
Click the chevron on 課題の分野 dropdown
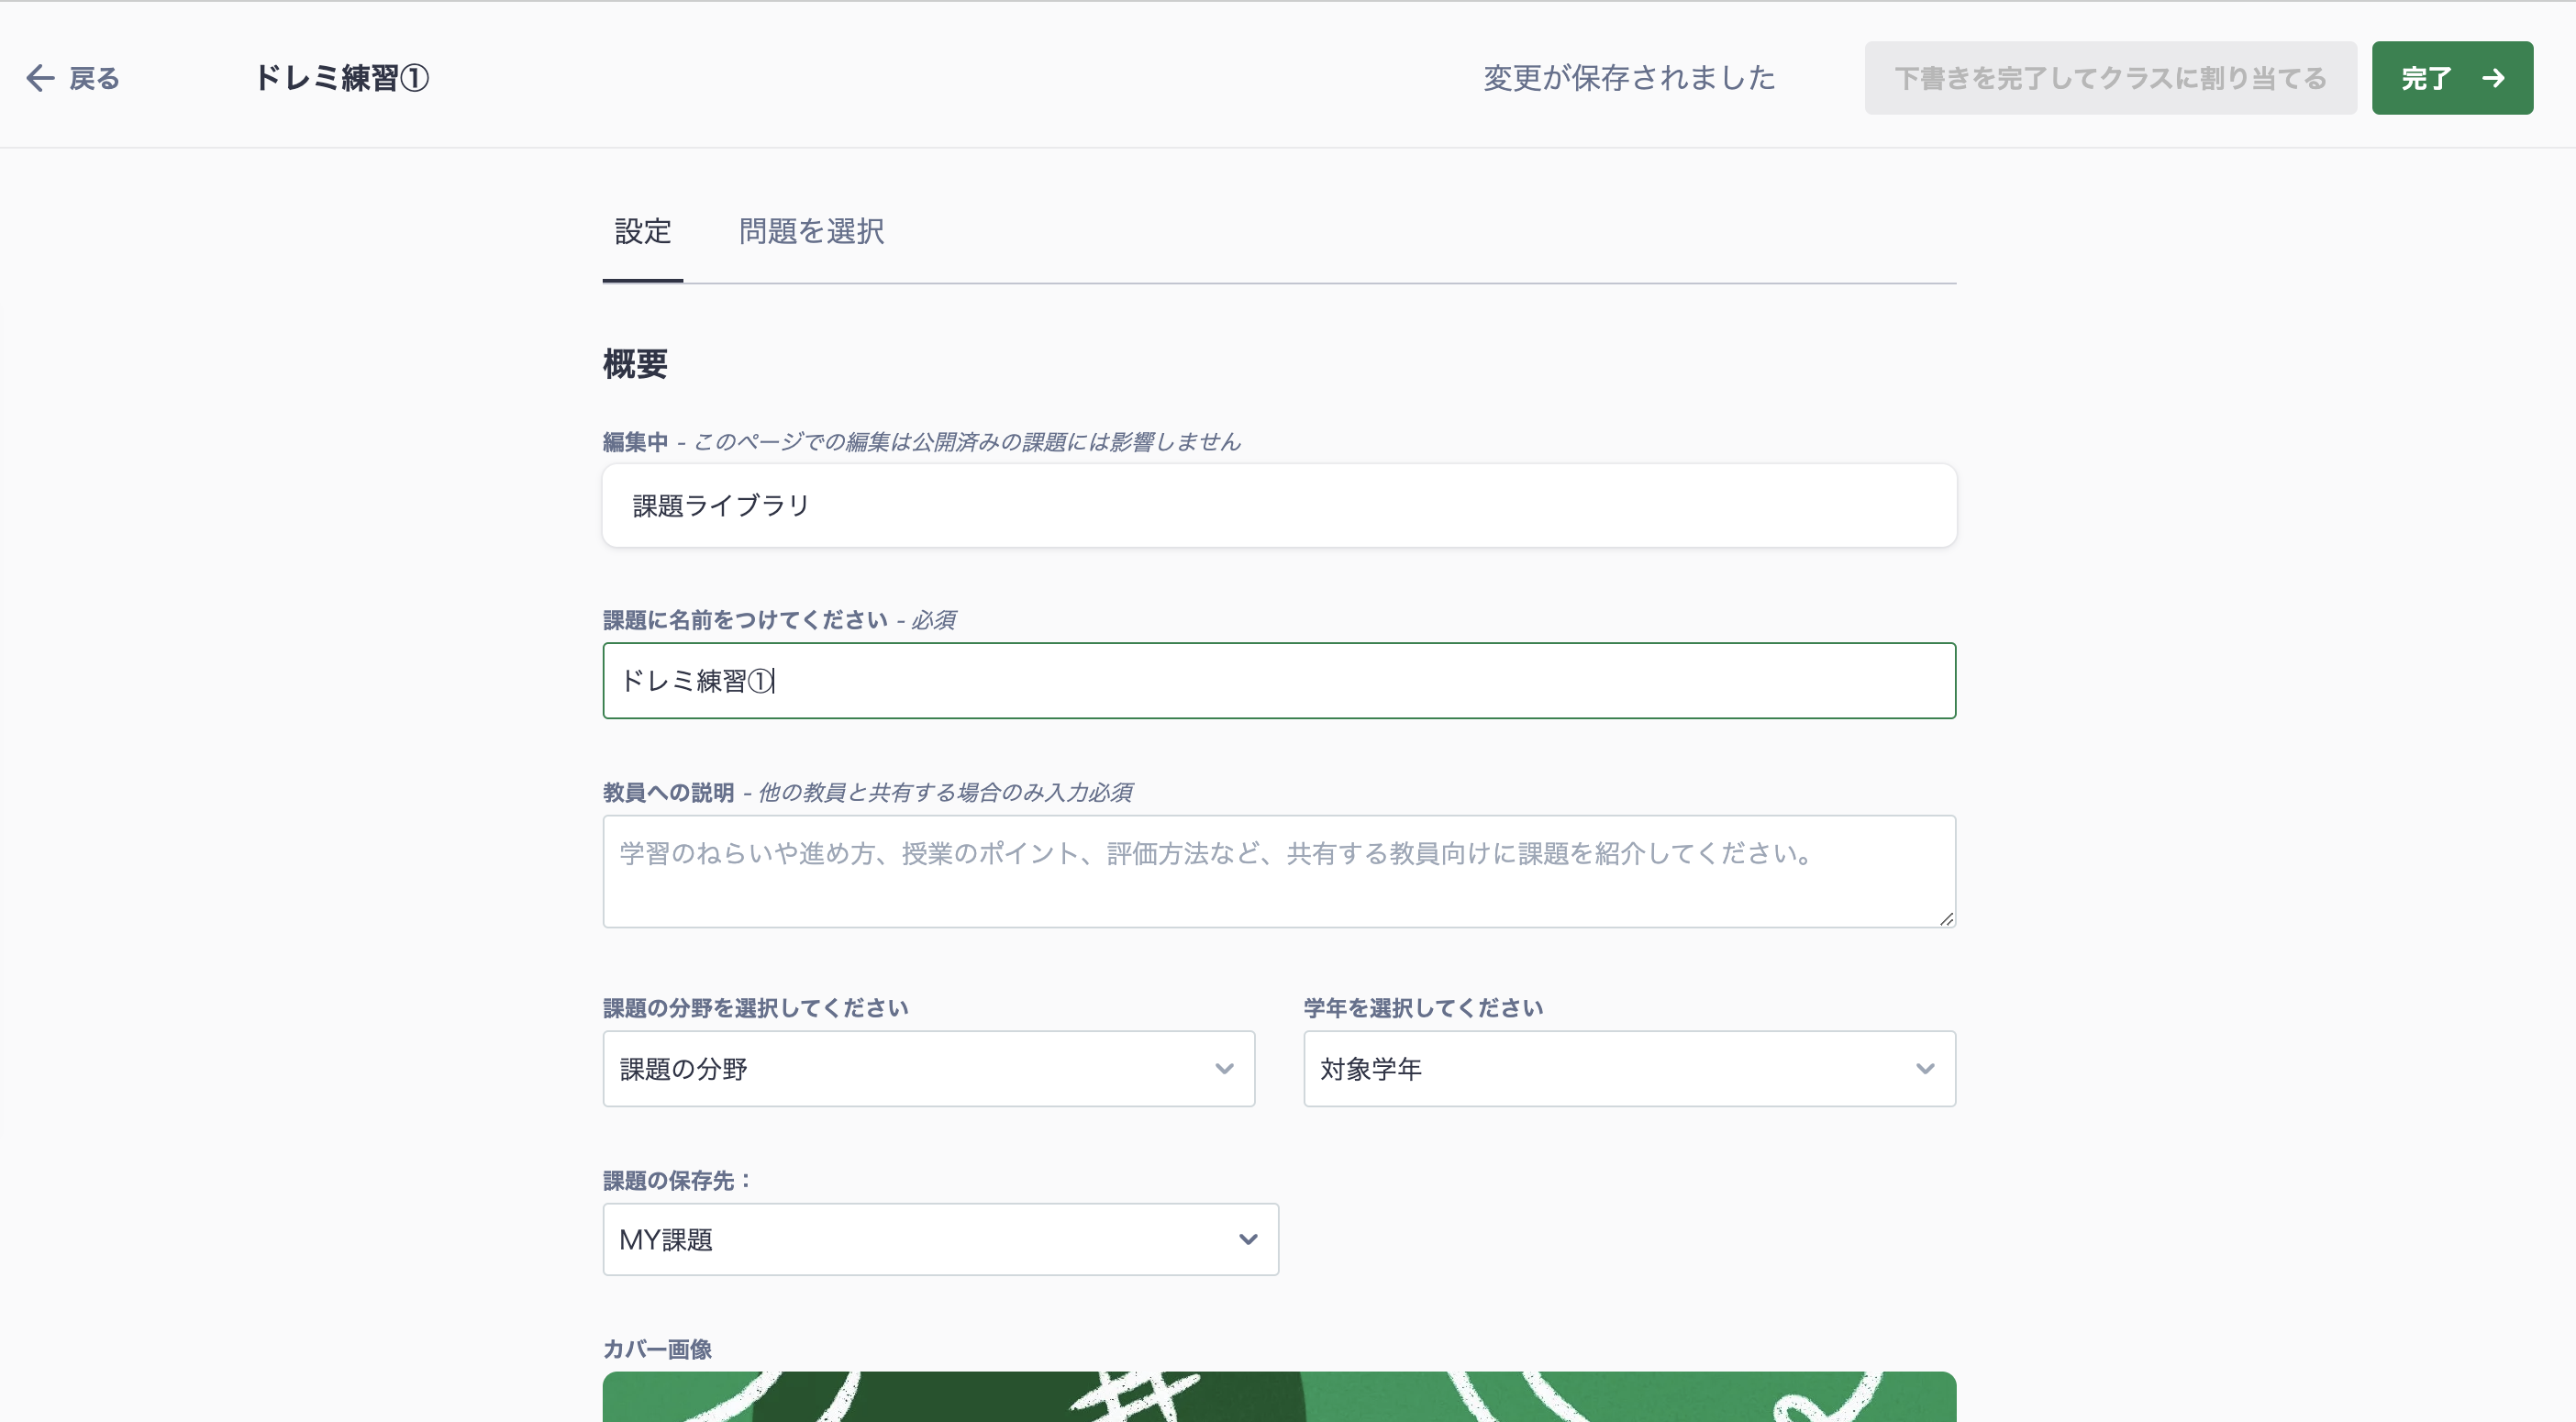point(1226,1069)
